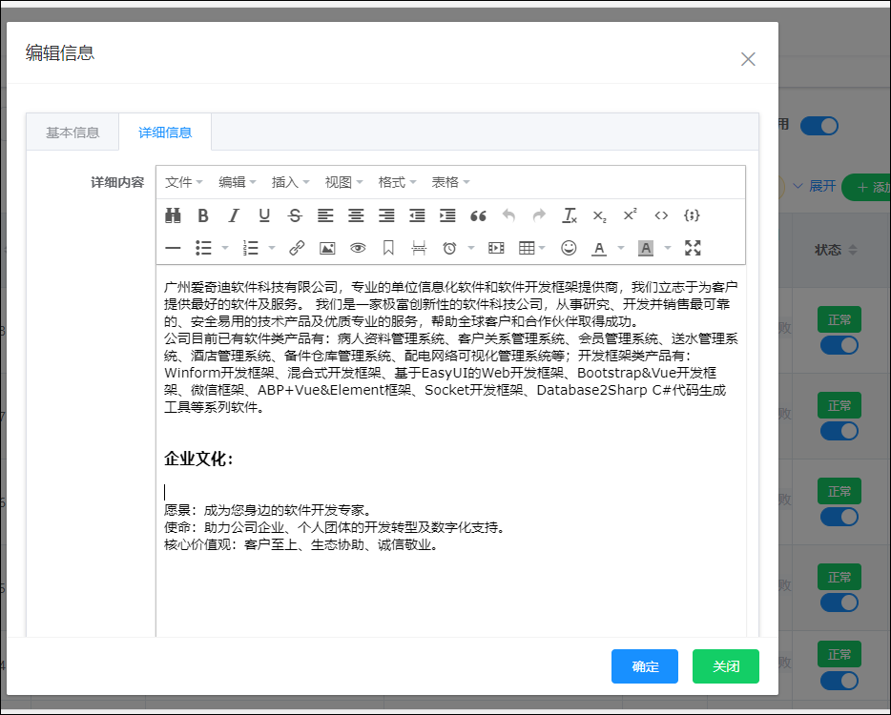Open the 文件 menu
891x715 pixels.
pos(183,182)
